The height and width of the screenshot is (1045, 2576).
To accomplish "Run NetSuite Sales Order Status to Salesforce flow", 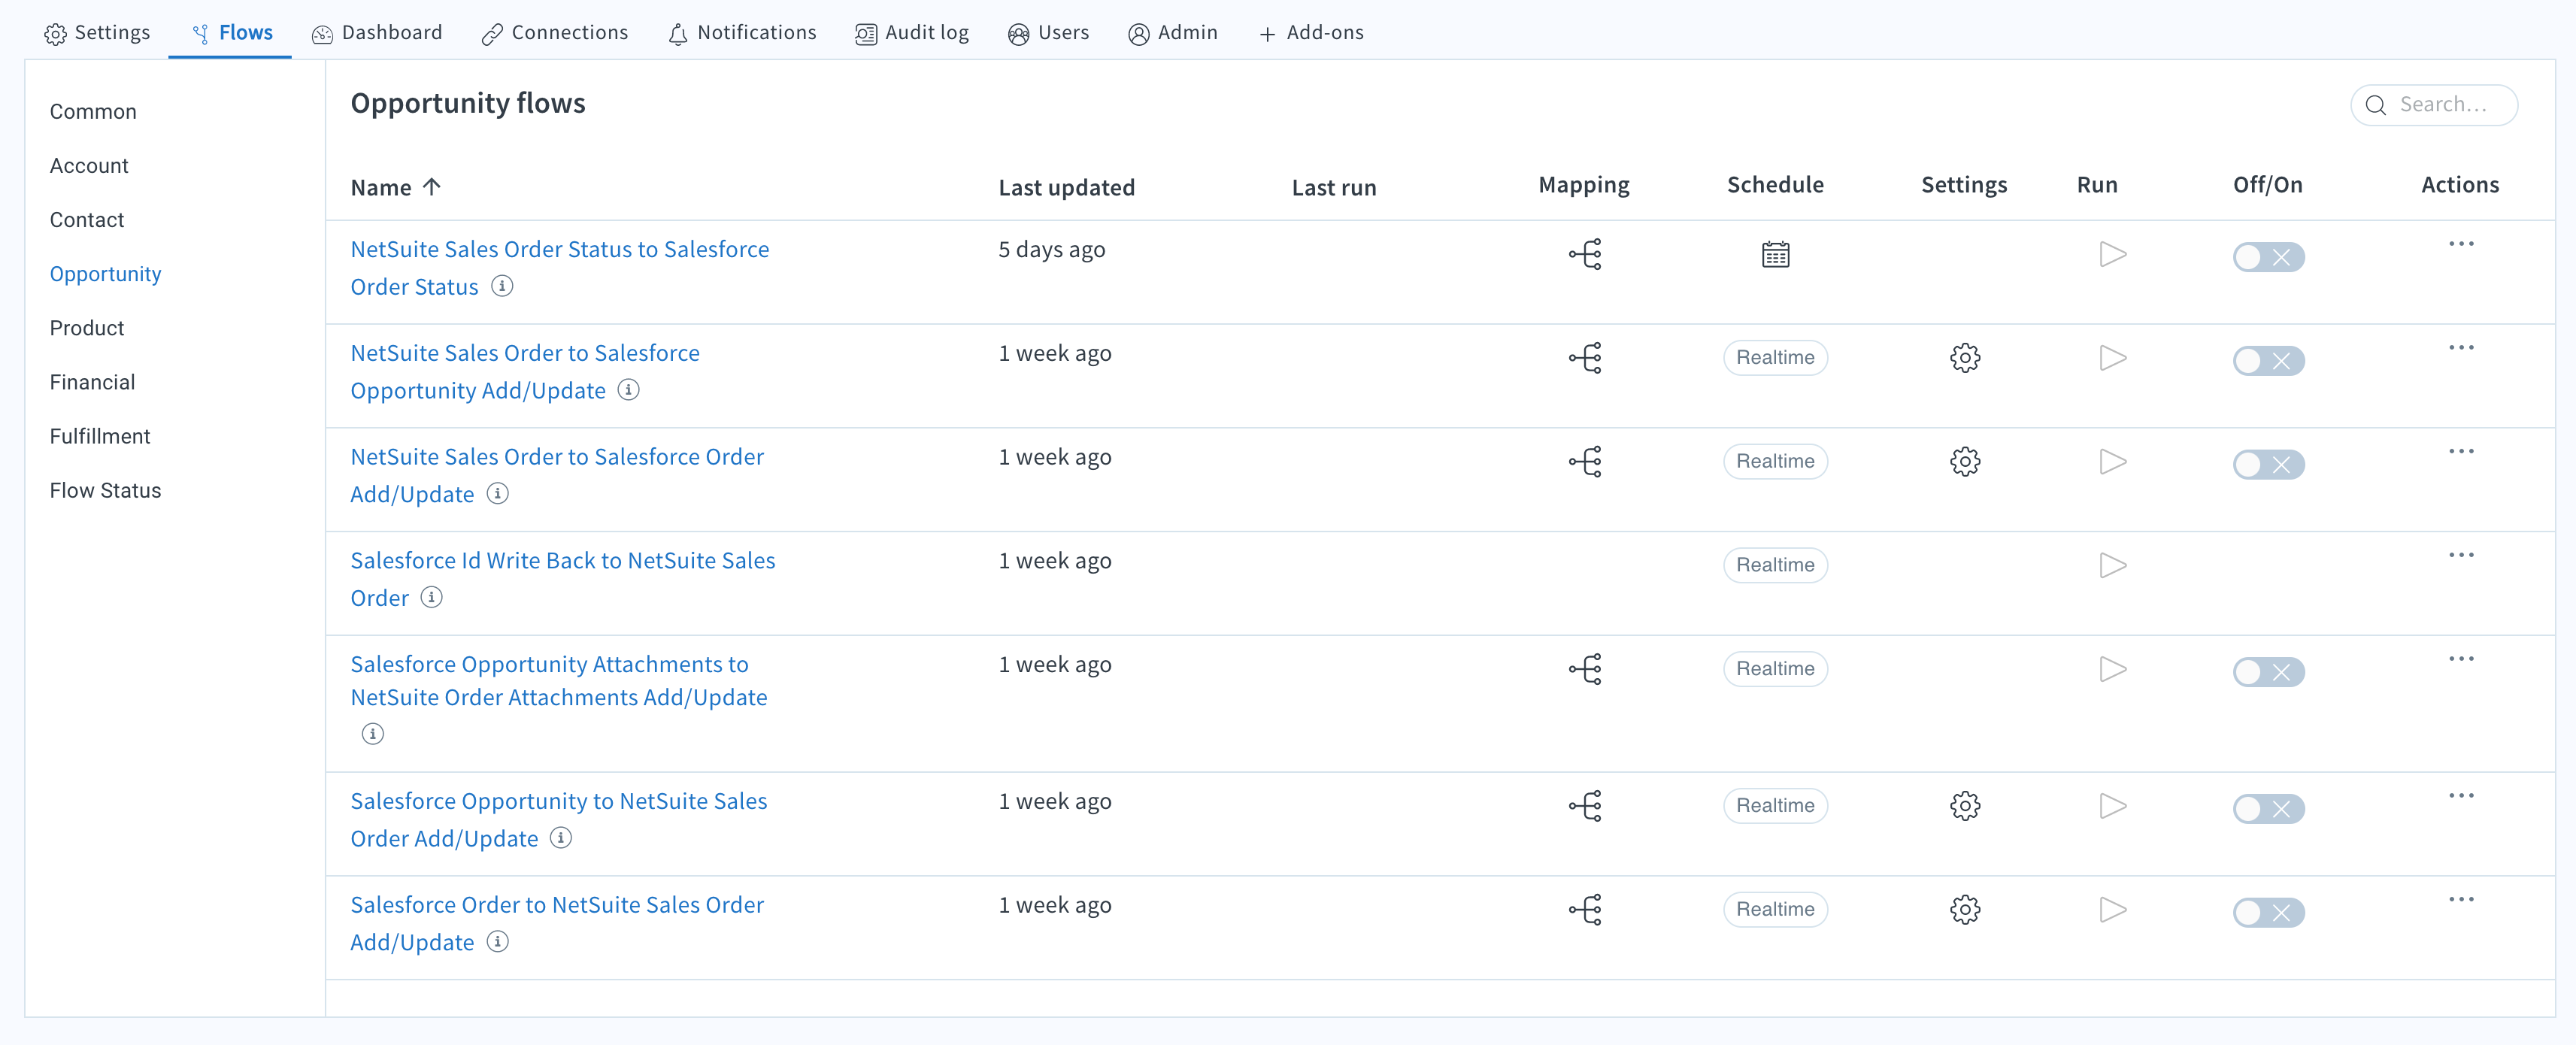I will [2112, 254].
